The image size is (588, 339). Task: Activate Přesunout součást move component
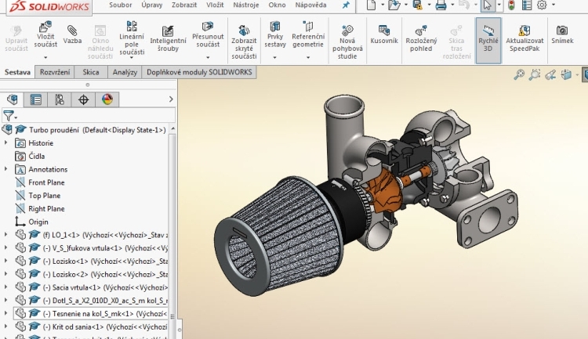click(208, 34)
